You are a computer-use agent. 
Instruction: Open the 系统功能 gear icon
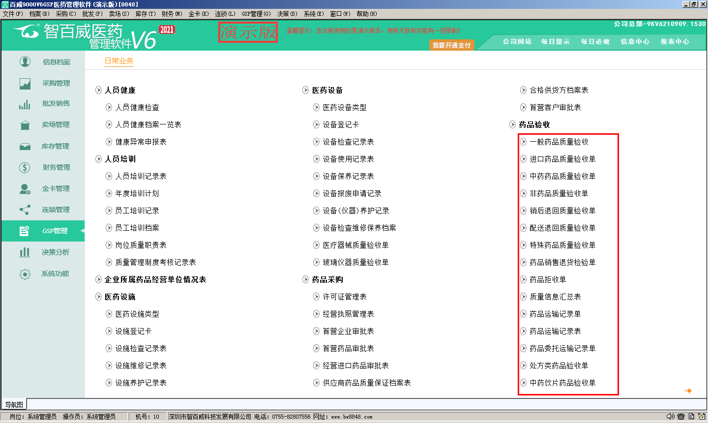pyautogui.click(x=25, y=274)
